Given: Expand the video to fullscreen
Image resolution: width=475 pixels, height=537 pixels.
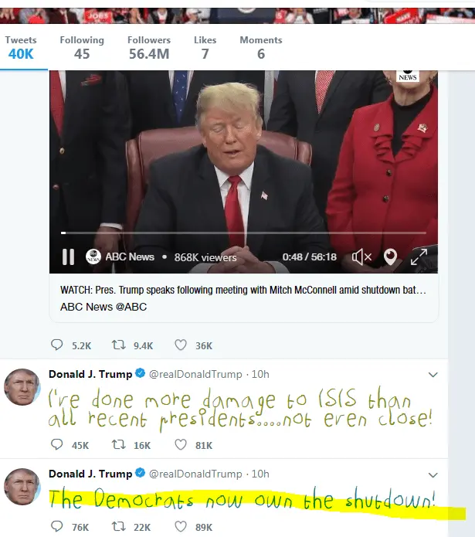Looking at the screenshot, I should pyautogui.click(x=419, y=257).
